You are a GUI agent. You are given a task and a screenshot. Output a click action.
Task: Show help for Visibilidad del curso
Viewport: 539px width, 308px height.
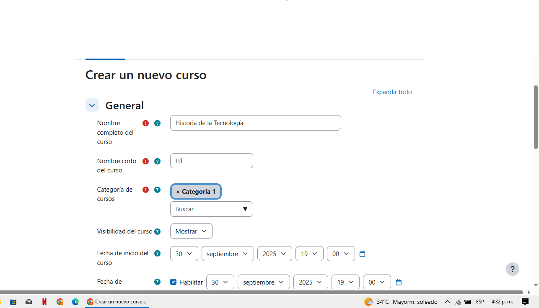[157, 231]
